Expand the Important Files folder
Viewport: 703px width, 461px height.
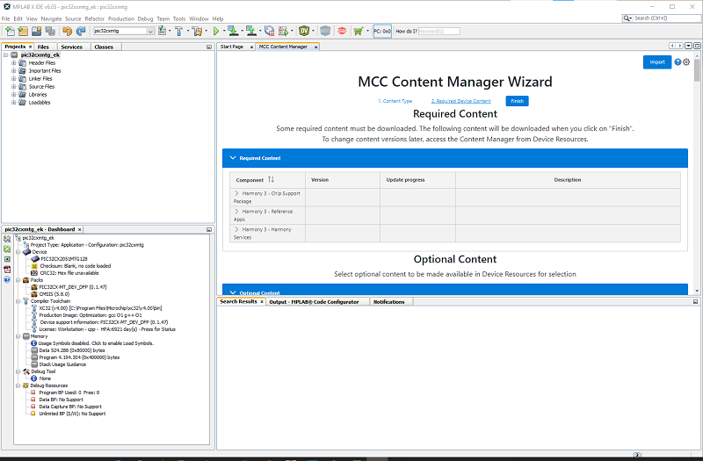point(13,71)
